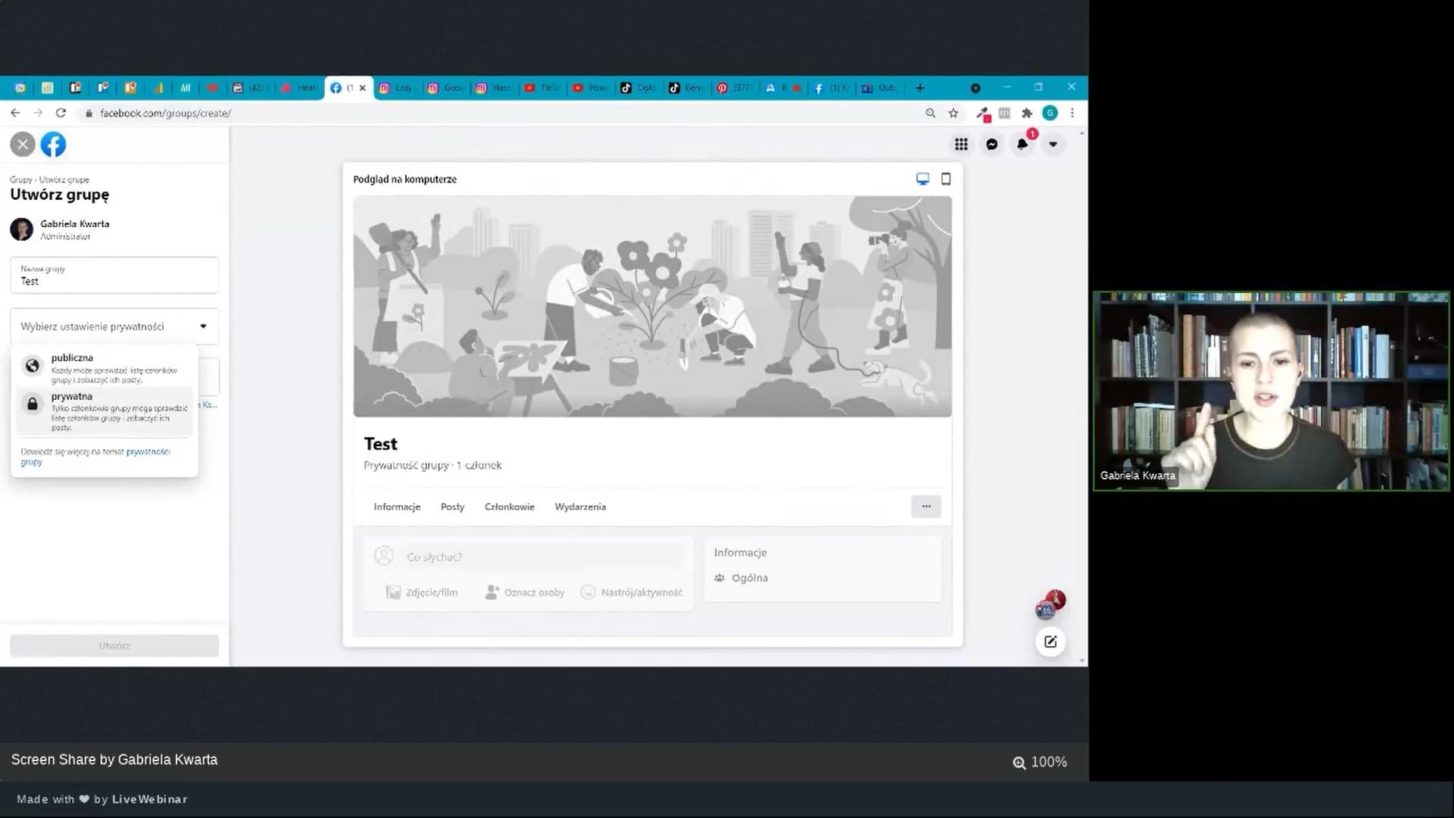Open browser extensions puzzle icon

coord(1027,113)
